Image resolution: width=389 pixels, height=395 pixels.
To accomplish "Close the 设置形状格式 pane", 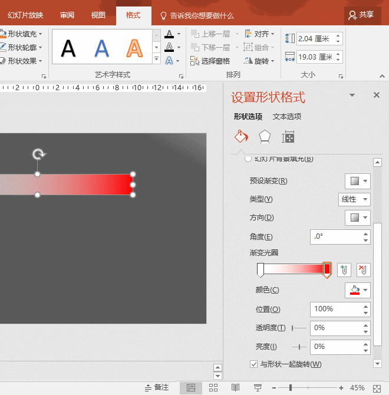I will tap(377, 95).
